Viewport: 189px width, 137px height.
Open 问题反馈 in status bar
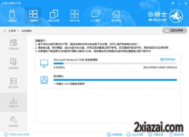[x=156, y=134]
